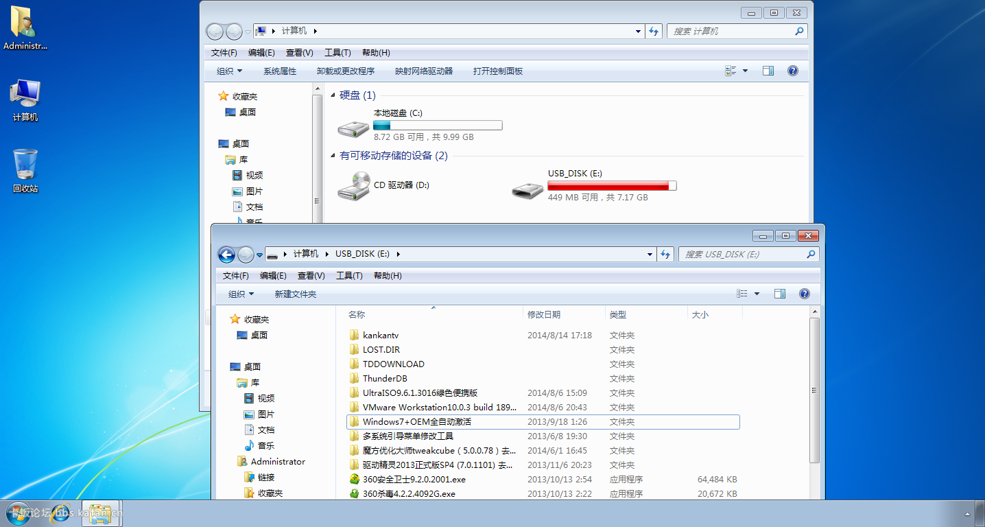
Task: Open 帮助(H) menu in 计算机 window
Action: [x=376, y=53]
